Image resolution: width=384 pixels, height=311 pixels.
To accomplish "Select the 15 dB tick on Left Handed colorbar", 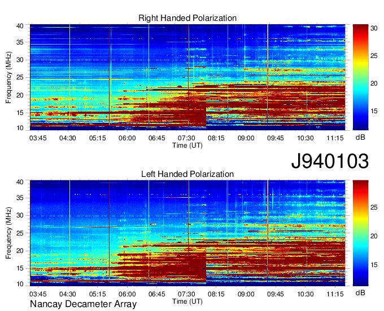I will pyautogui.click(x=374, y=265).
